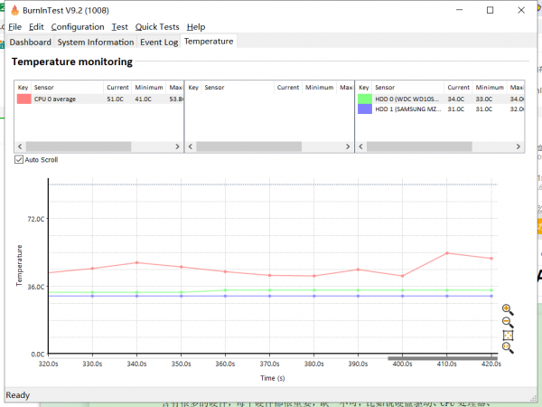
Task: Minimize the BurnInTest window
Action: 459,10
